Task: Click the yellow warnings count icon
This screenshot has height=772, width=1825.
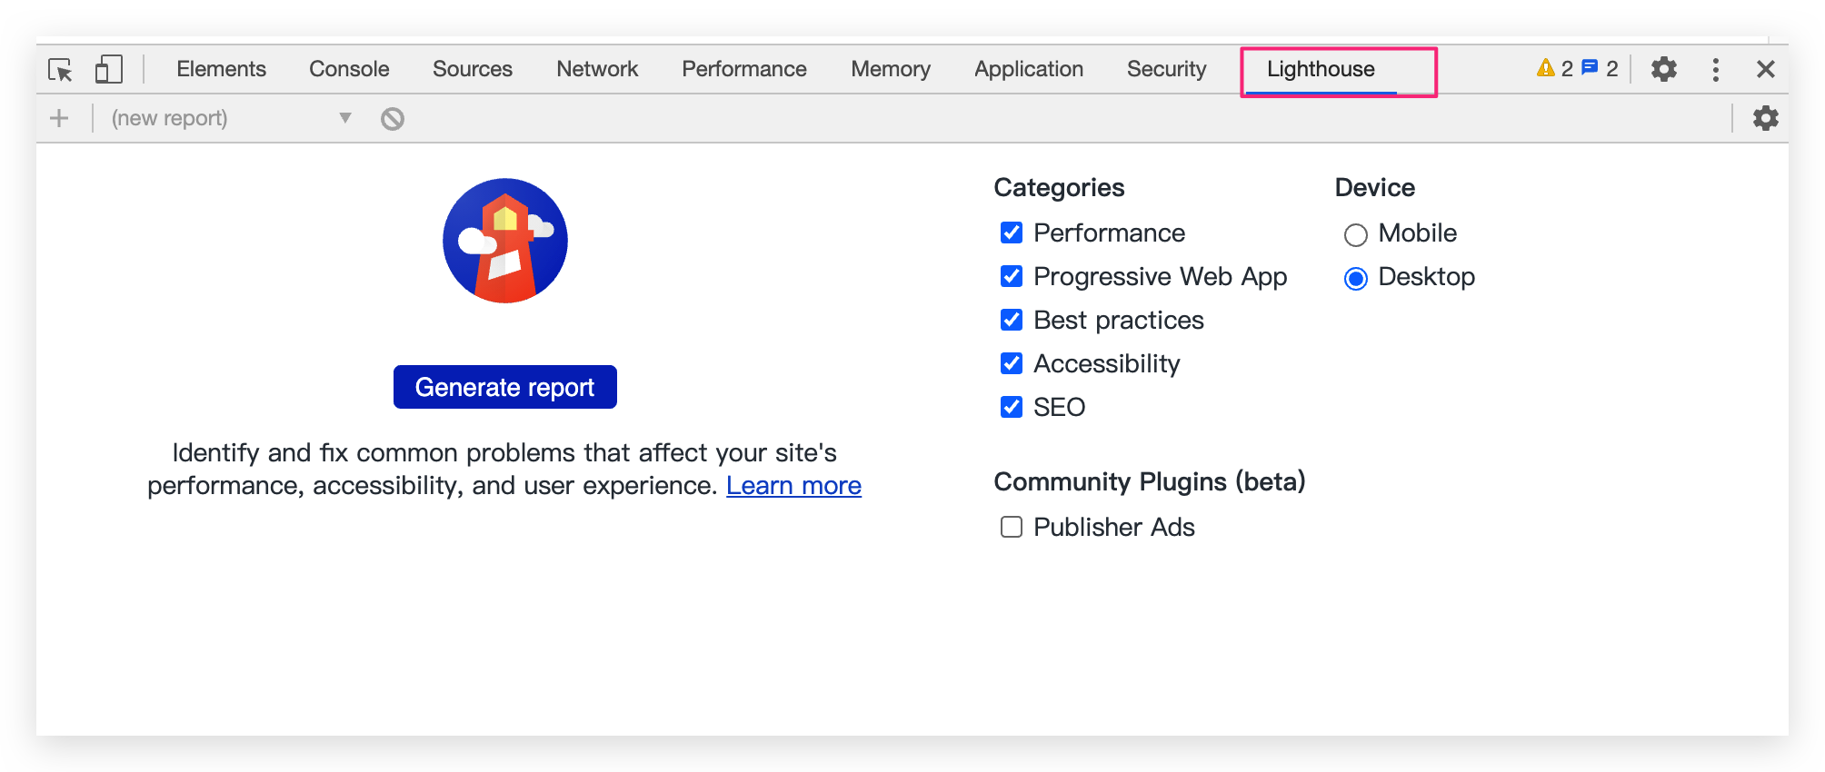Action: (x=1546, y=68)
